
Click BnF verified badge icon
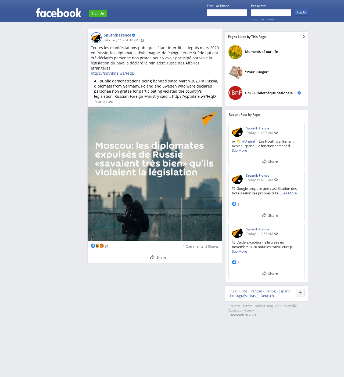point(299,93)
